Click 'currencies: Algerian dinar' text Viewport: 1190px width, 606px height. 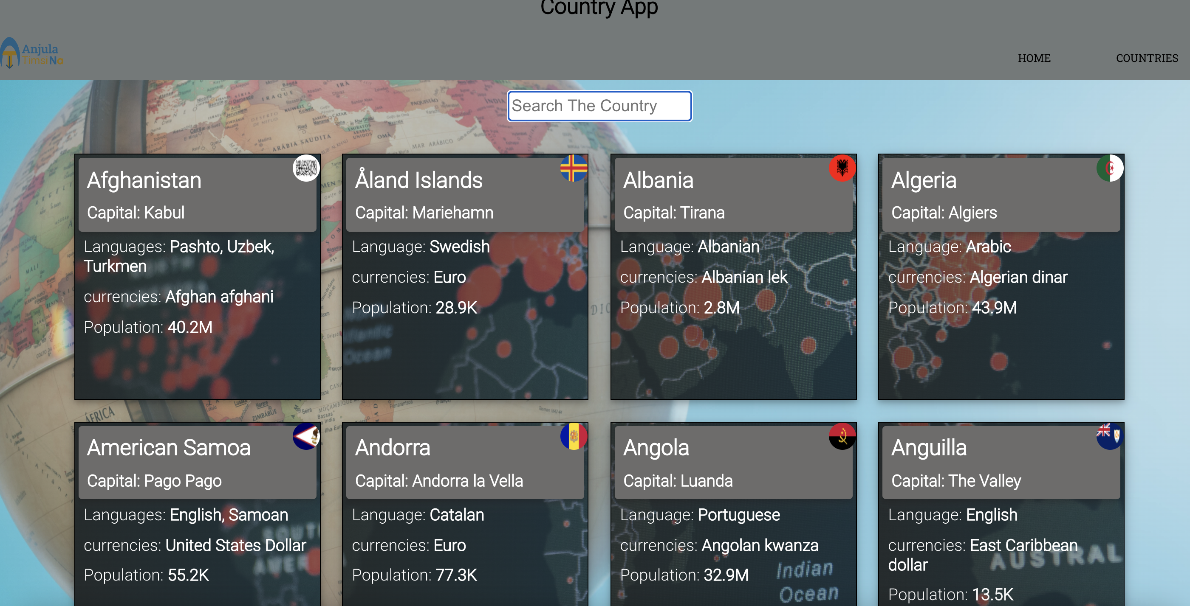pos(978,278)
